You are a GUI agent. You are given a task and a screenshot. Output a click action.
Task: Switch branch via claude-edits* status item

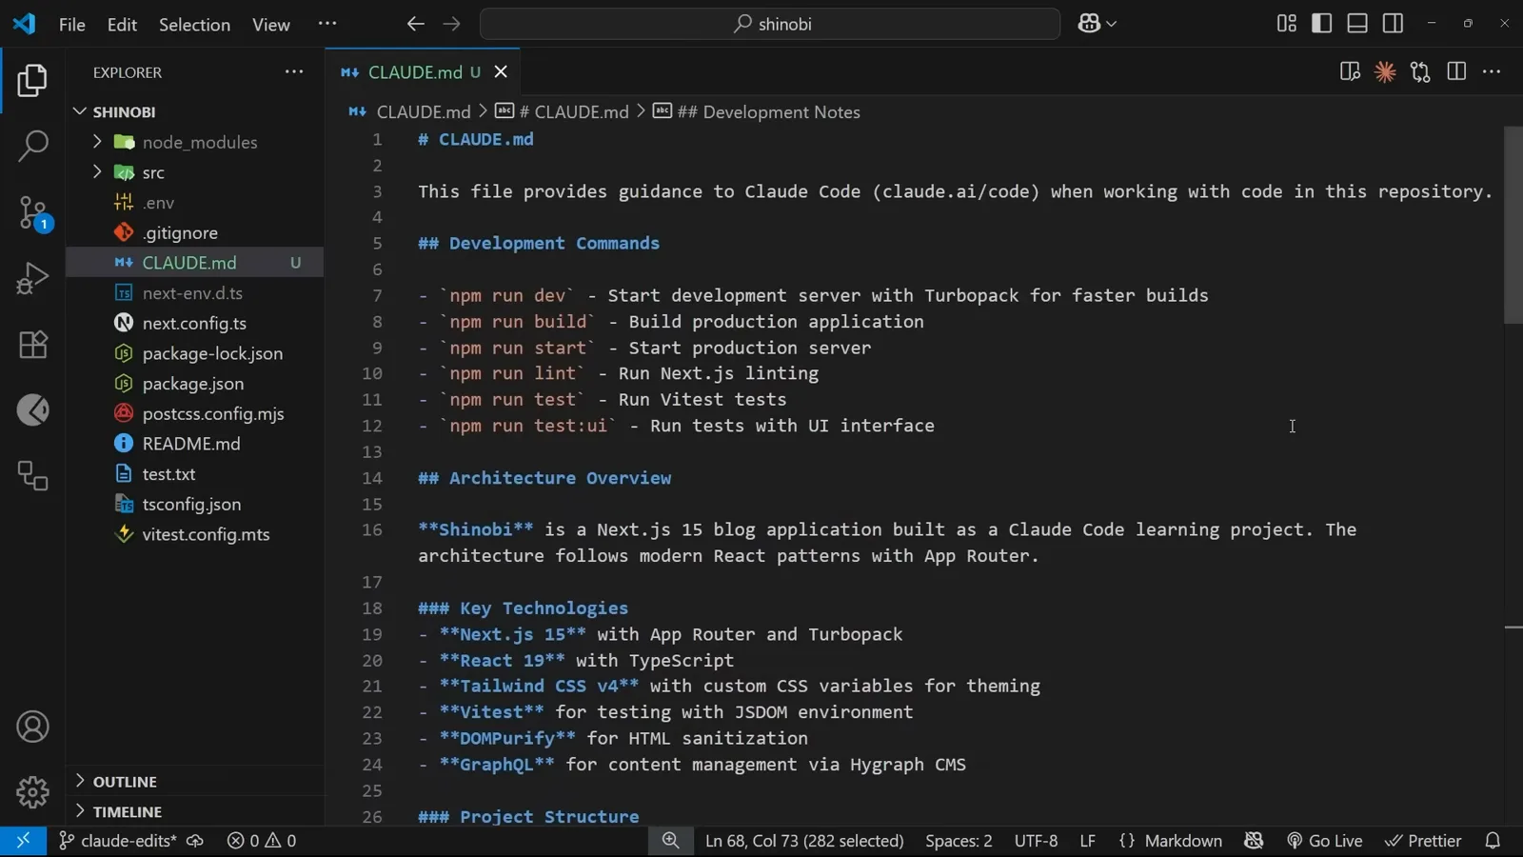coord(117,841)
